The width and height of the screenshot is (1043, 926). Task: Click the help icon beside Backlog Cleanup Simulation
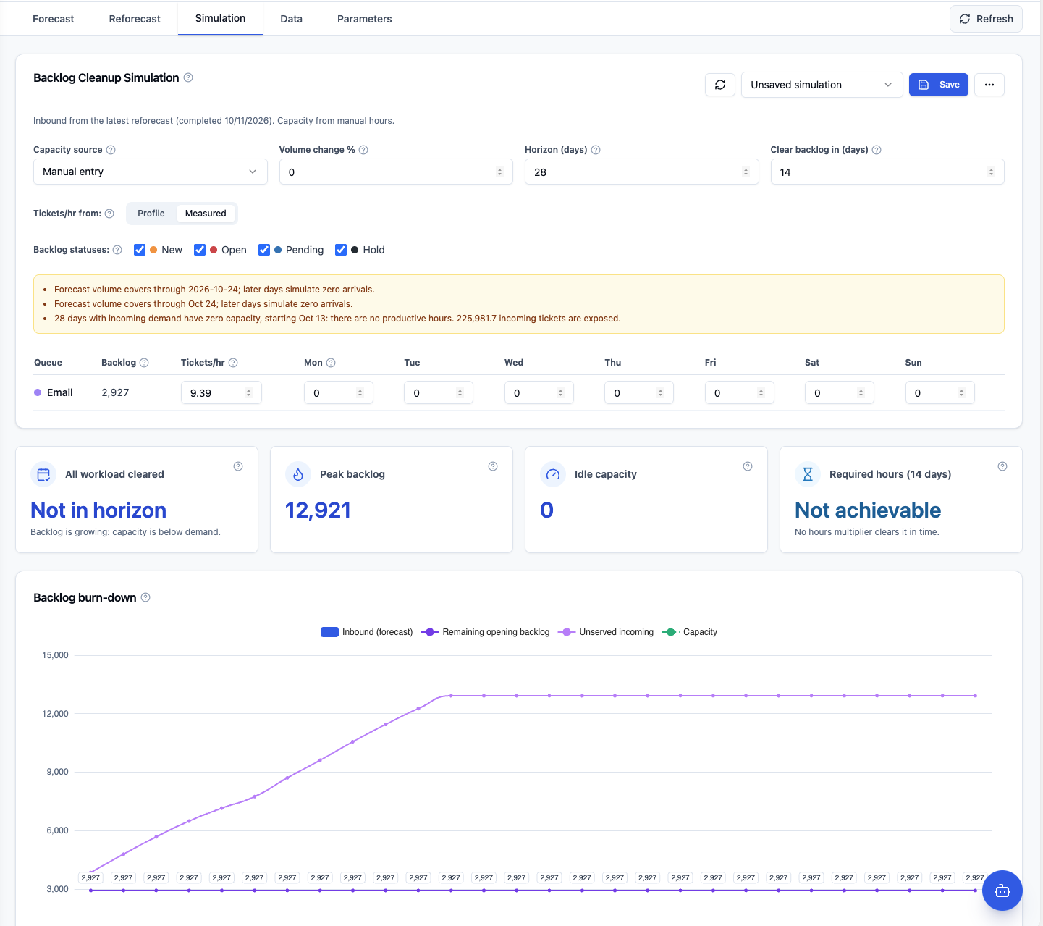[x=188, y=77]
